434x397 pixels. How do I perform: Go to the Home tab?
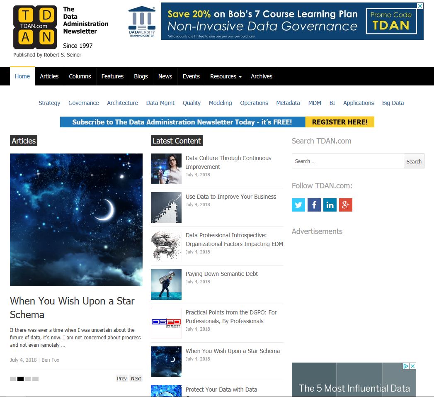pyautogui.click(x=22, y=76)
